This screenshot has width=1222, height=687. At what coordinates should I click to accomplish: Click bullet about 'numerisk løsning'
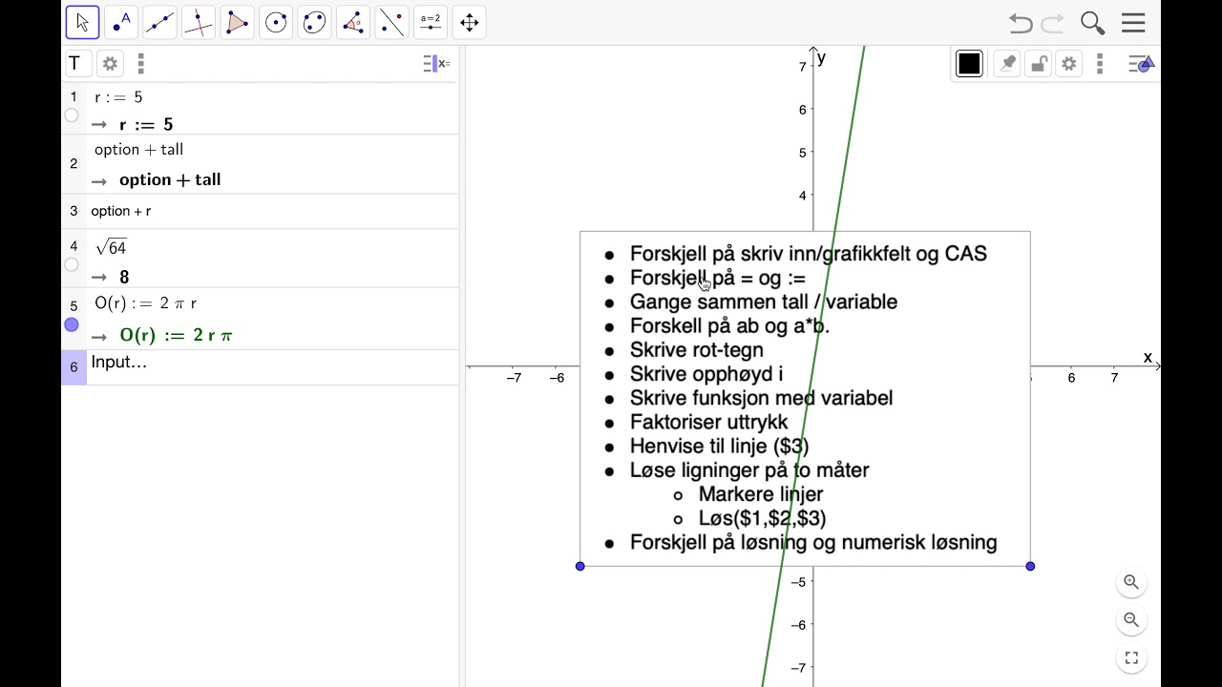813,543
